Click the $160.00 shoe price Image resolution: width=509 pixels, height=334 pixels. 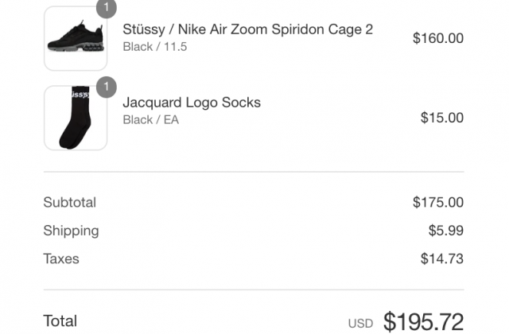coord(438,38)
